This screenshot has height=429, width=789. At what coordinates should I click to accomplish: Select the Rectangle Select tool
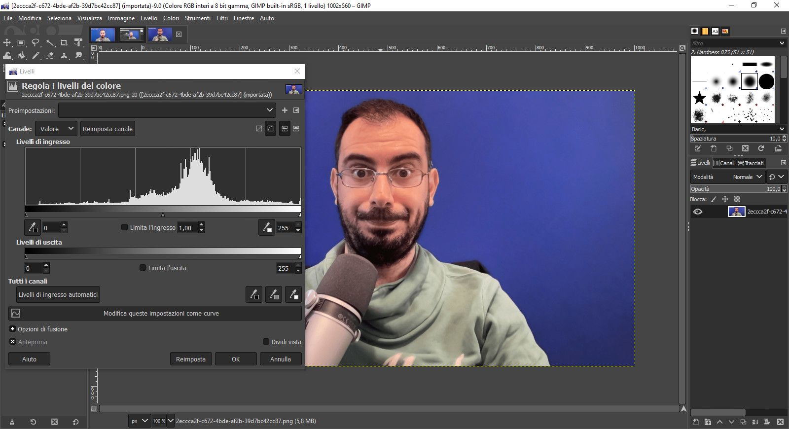point(21,43)
